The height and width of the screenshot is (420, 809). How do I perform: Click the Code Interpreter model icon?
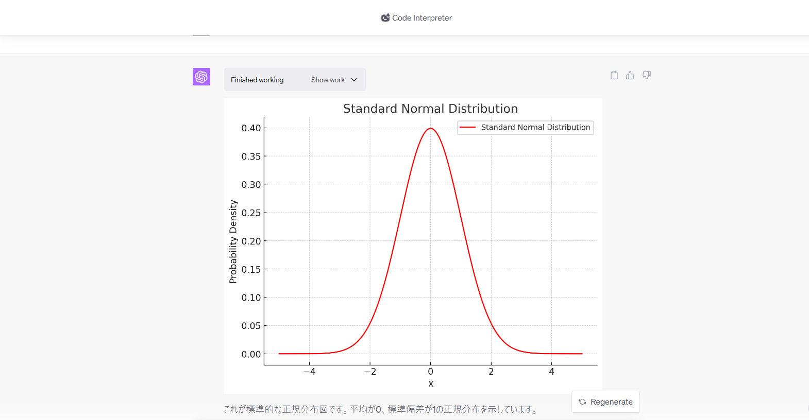(385, 17)
